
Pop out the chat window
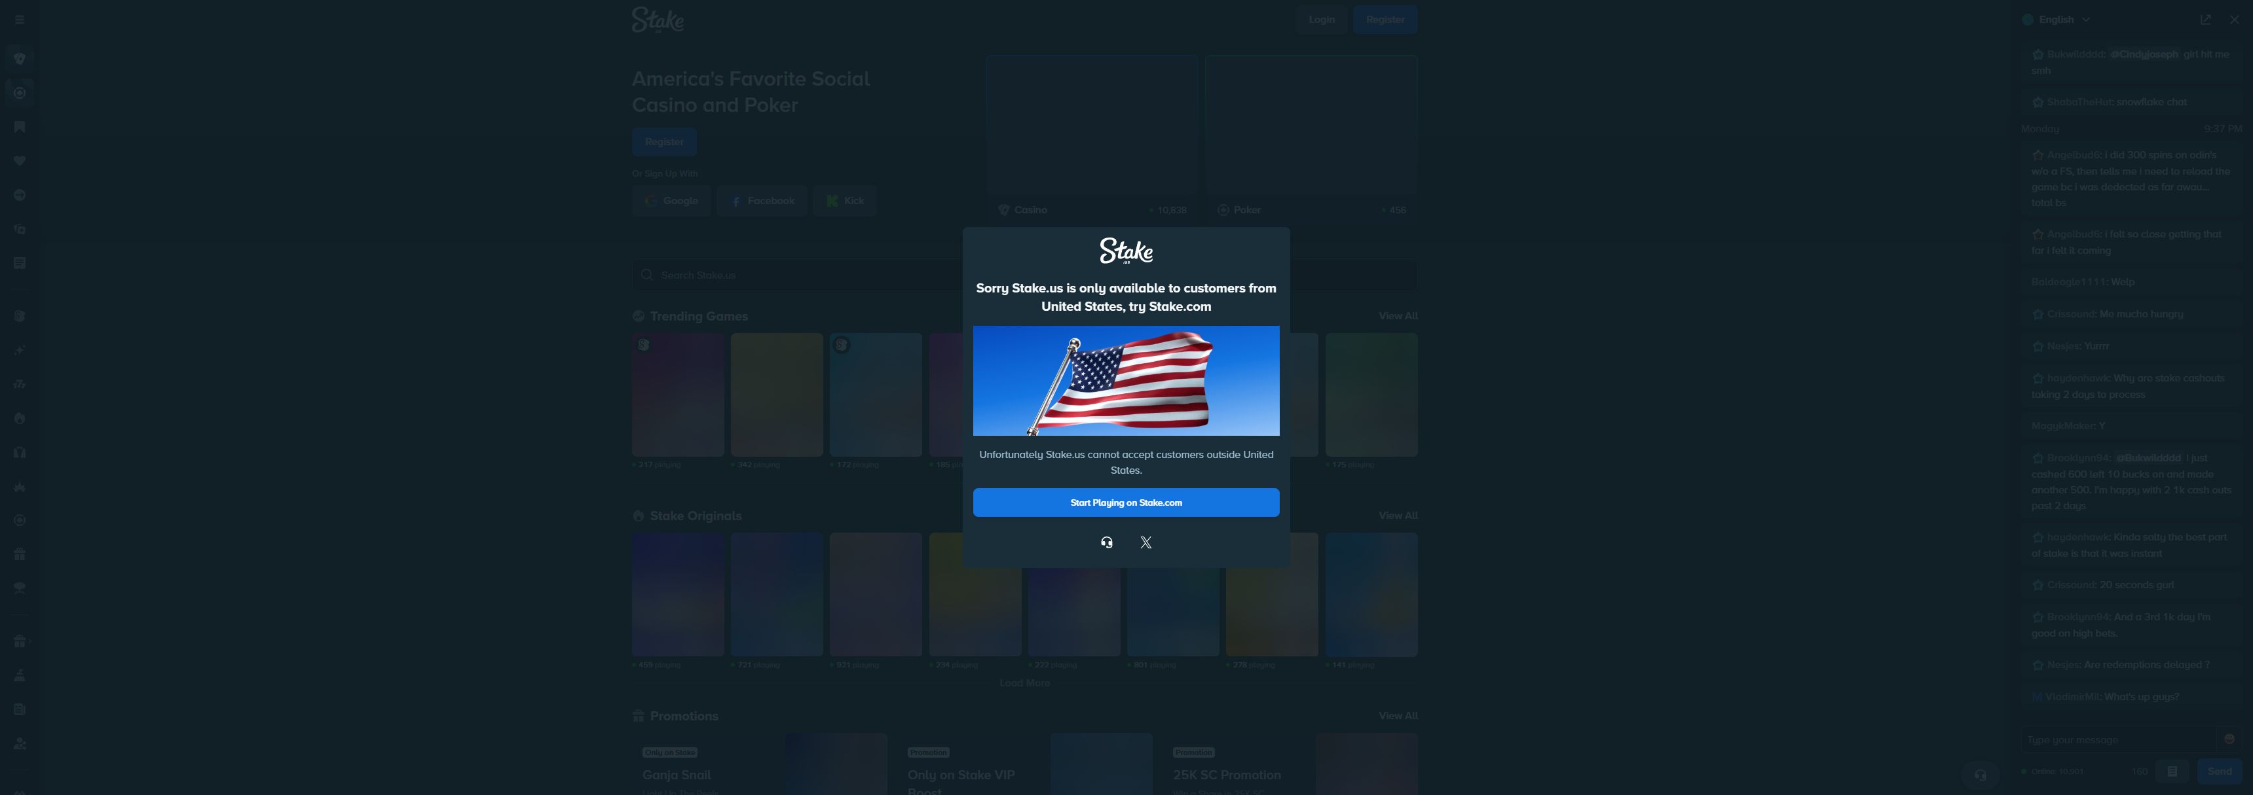(2206, 19)
